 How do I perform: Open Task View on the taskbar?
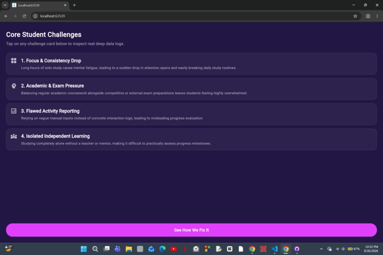pyautogui.click(x=106, y=249)
